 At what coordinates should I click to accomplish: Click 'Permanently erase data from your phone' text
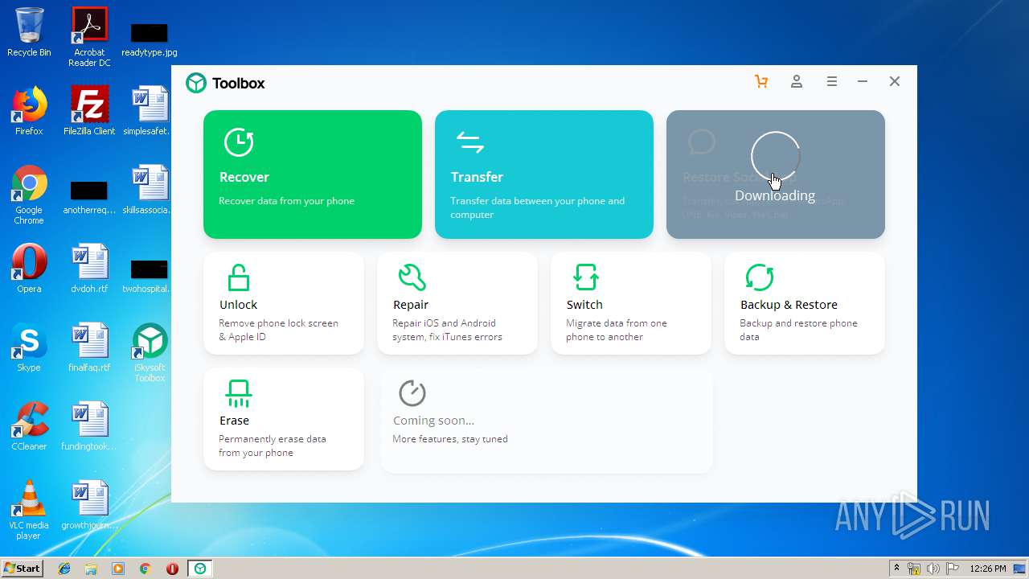tap(273, 446)
